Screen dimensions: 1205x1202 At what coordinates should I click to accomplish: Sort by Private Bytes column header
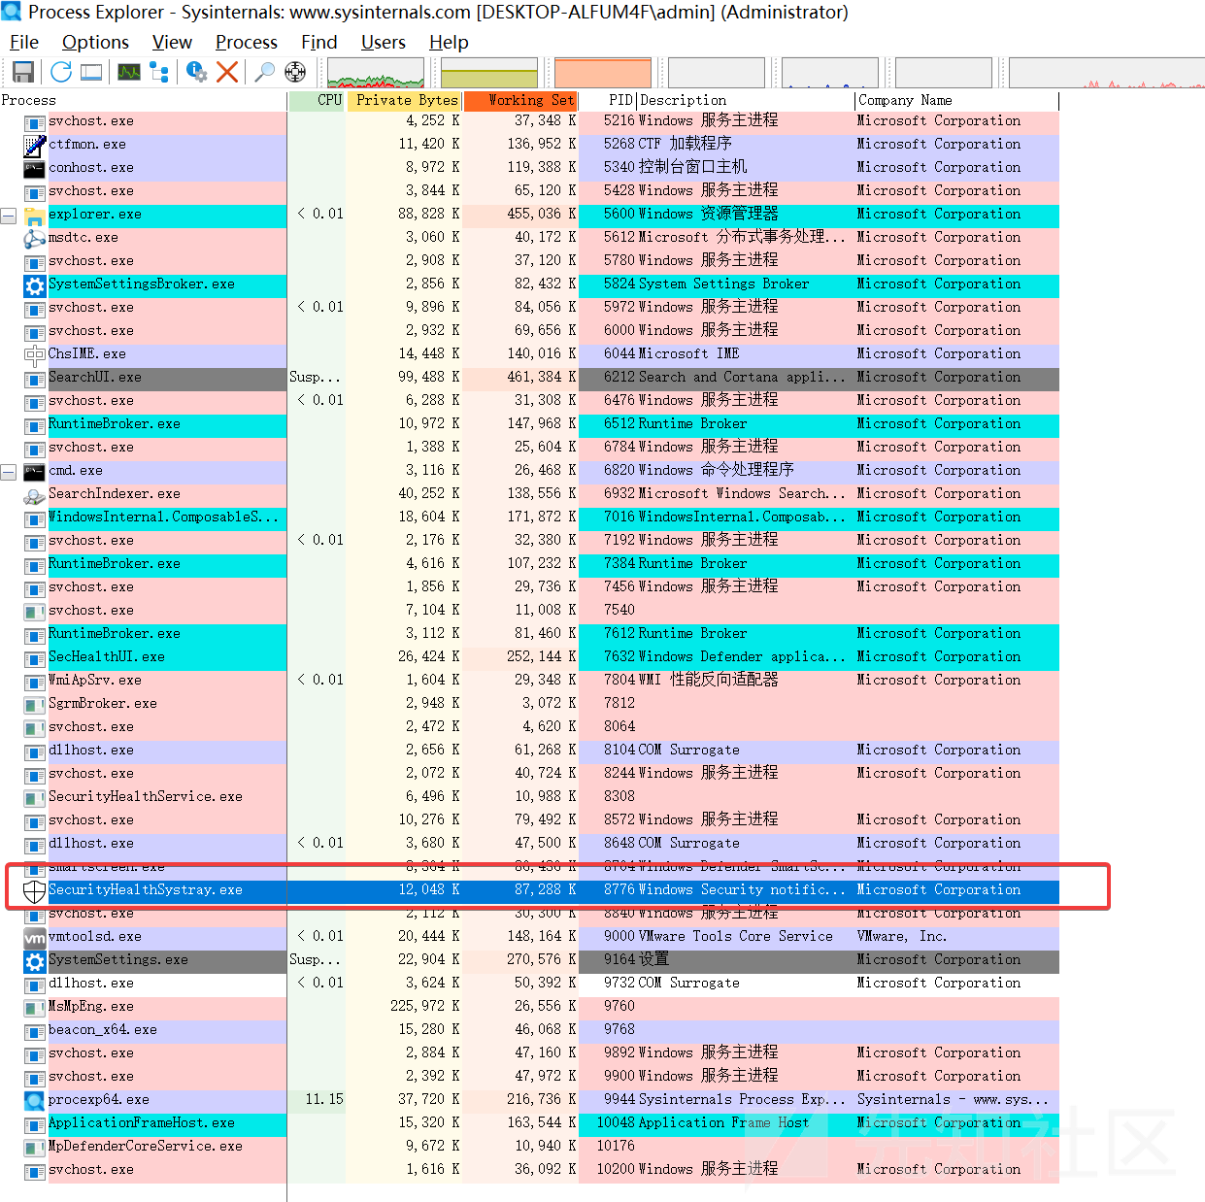404,100
